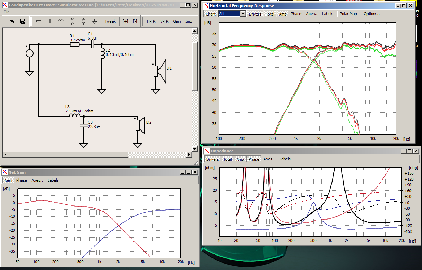This screenshot has height=270, width=422.
Task: Select the inductor coil component tool
Action: pyautogui.click(x=61, y=21)
